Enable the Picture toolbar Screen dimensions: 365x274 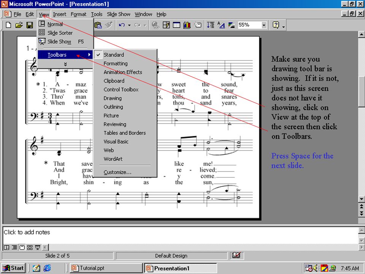125,116
